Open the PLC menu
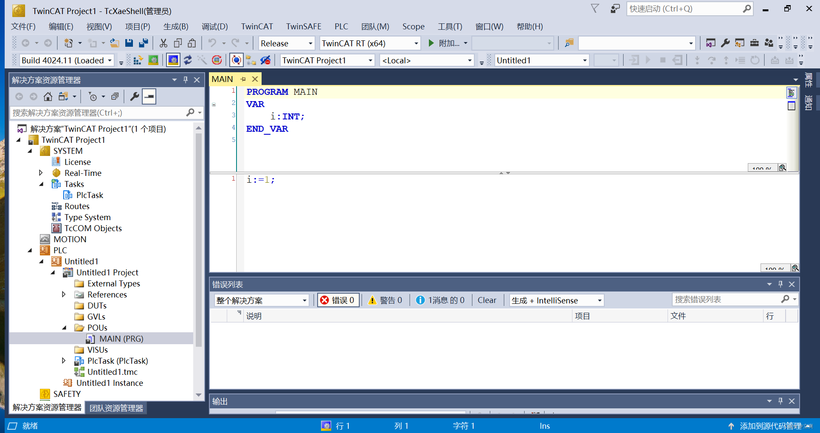 click(x=341, y=26)
